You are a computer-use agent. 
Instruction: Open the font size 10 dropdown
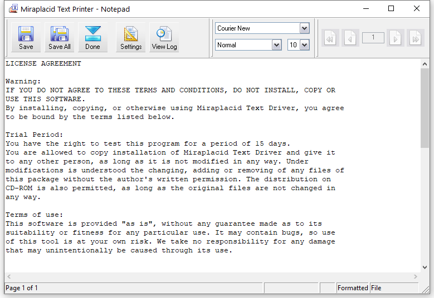pyautogui.click(x=304, y=45)
